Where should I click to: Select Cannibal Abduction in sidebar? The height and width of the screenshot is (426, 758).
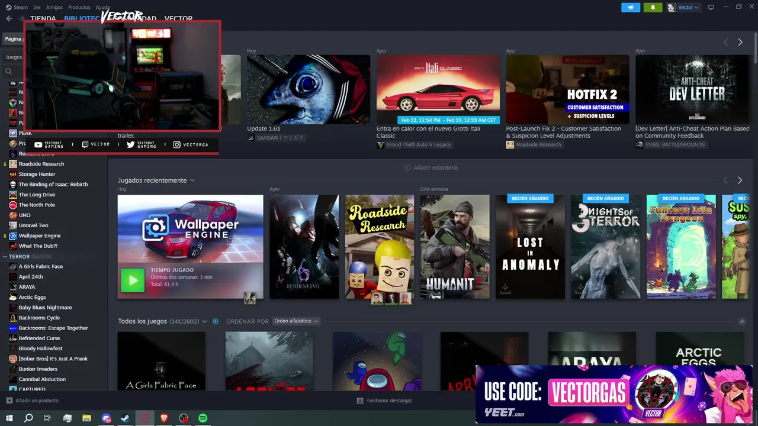42,379
